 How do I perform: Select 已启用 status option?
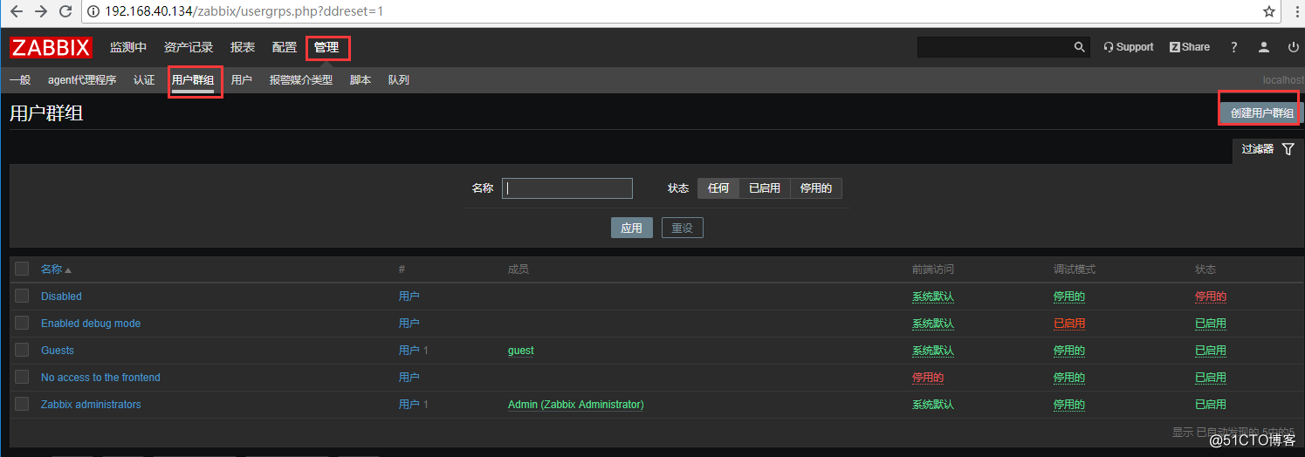pos(765,188)
